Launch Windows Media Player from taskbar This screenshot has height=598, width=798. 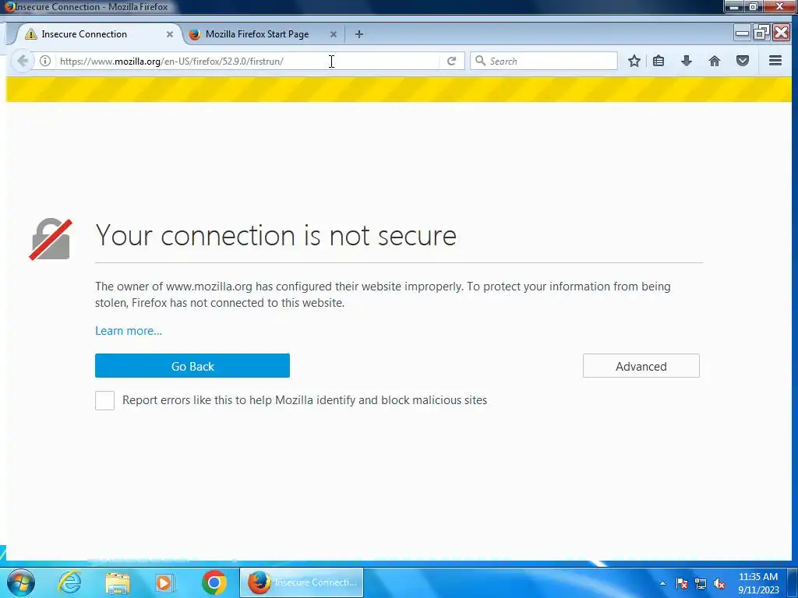164,582
